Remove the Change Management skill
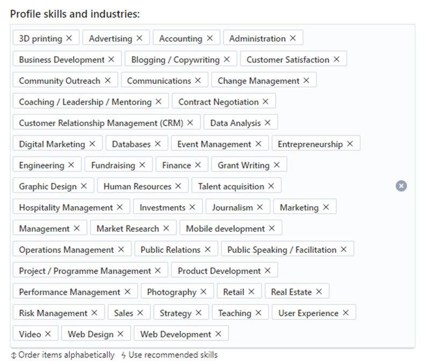Viewport: 426px width, 364px height. 306,81
